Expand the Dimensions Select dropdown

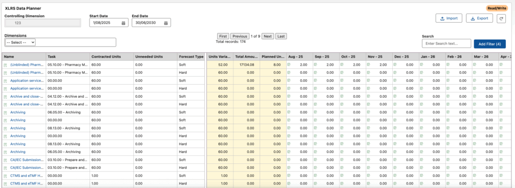20,42
